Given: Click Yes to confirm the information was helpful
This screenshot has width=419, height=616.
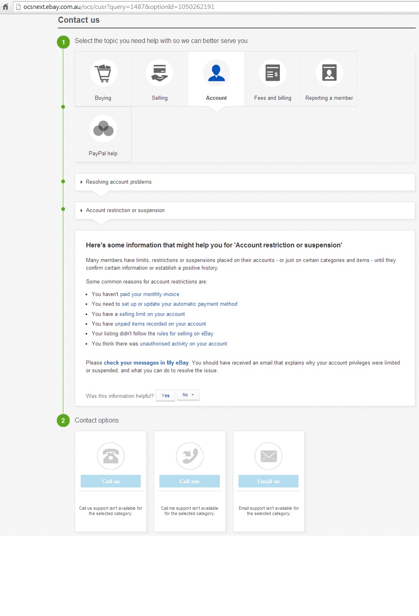Looking at the screenshot, I should tap(165, 395).
